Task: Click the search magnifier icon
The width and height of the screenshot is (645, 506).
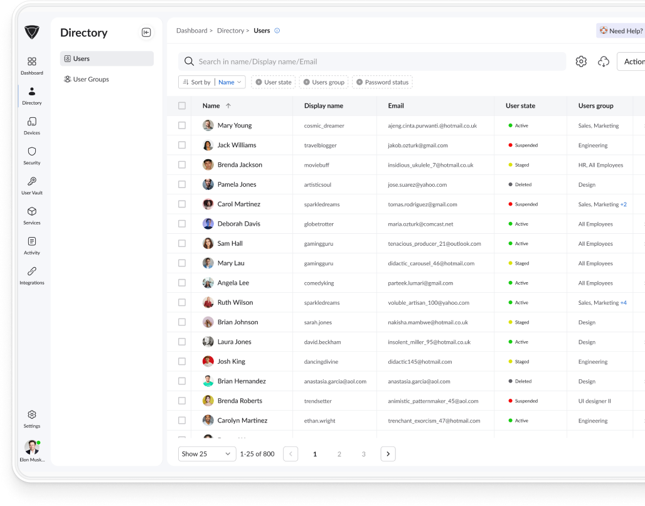Action: coord(189,61)
